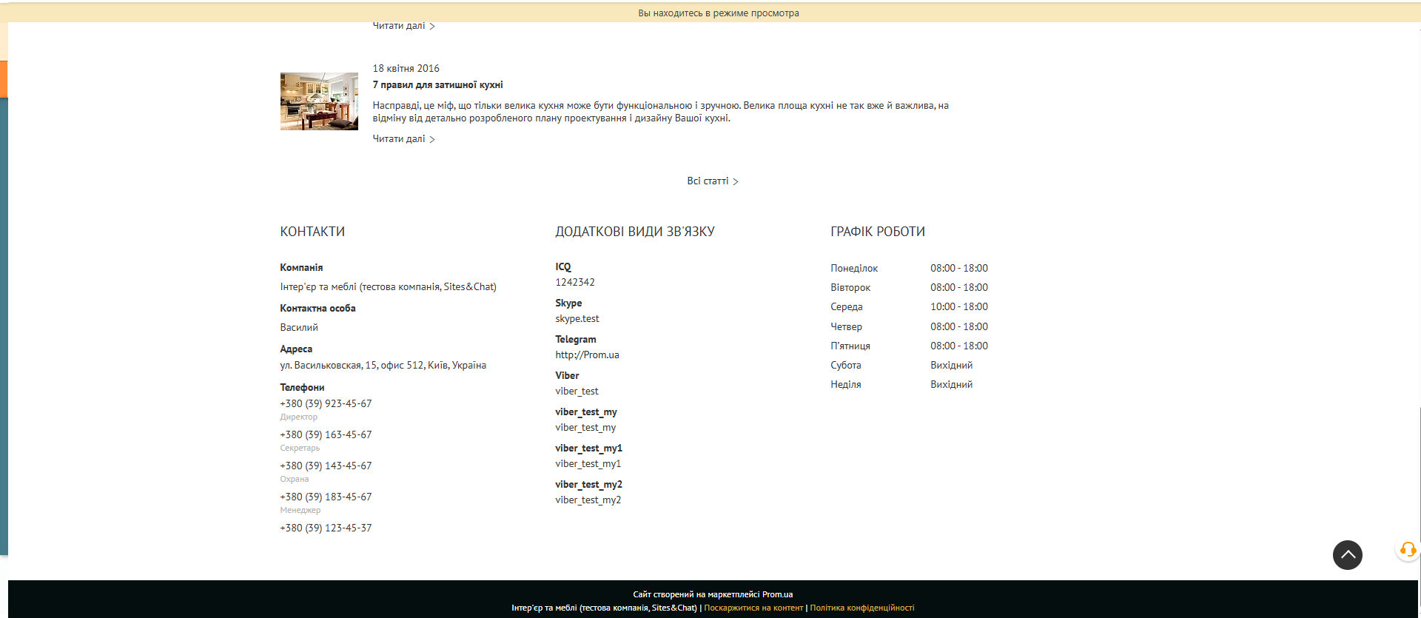Click the last phone number +380 (39) 123-45-37
This screenshot has width=1421, height=618.
click(326, 528)
